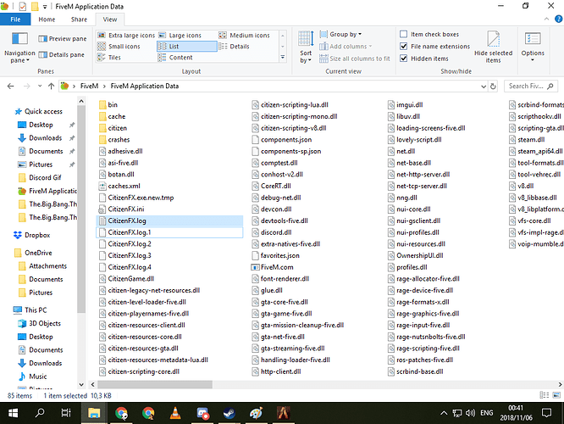Select the caches.xml file
This screenshot has width=564, height=424.
119,186
